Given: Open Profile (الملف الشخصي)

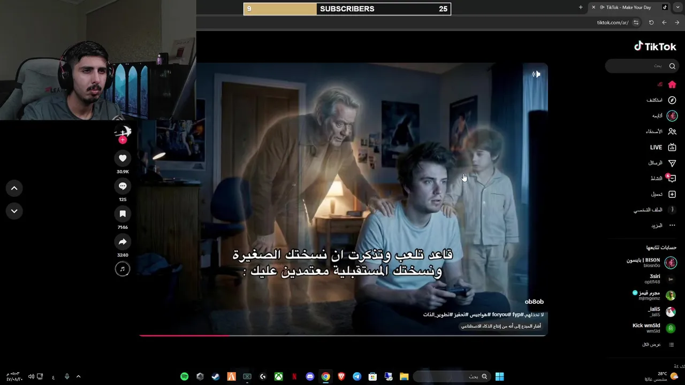Looking at the screenshot, I should click(655, 210).
